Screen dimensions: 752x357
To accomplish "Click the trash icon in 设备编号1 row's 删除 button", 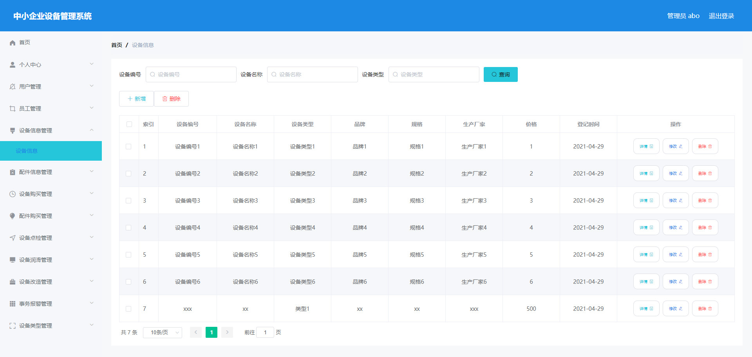I will [x=710, y=147].
